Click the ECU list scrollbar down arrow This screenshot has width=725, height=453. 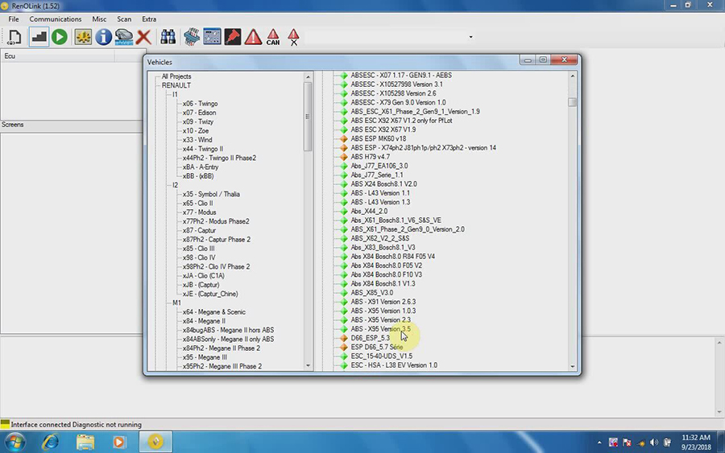(x=572, y=365)
